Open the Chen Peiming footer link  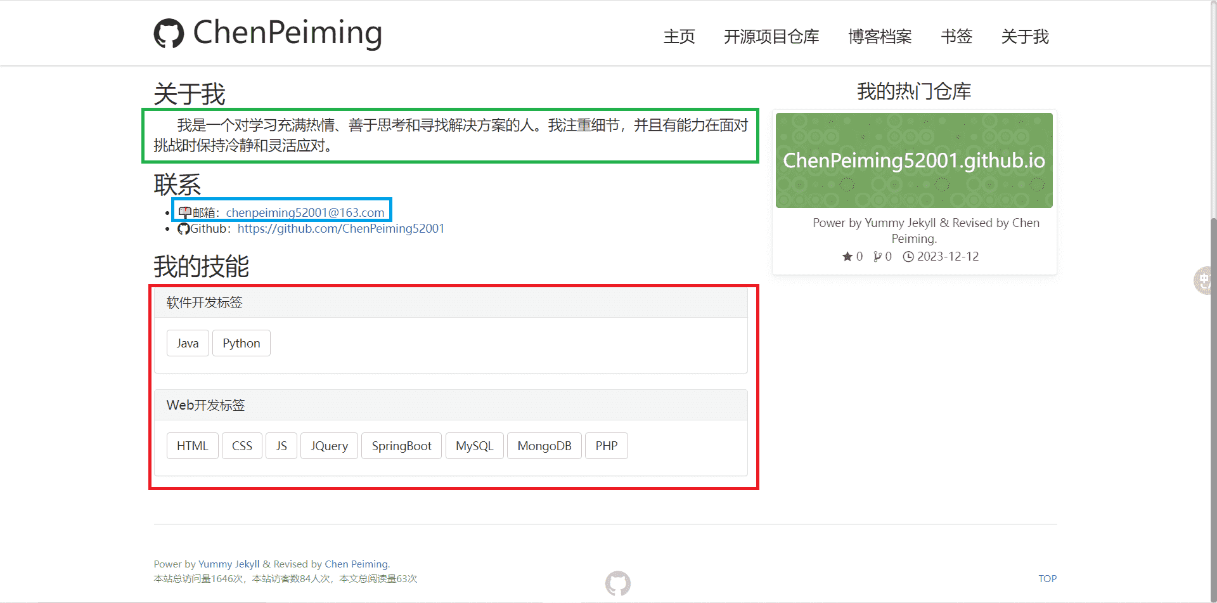point(356,564)
